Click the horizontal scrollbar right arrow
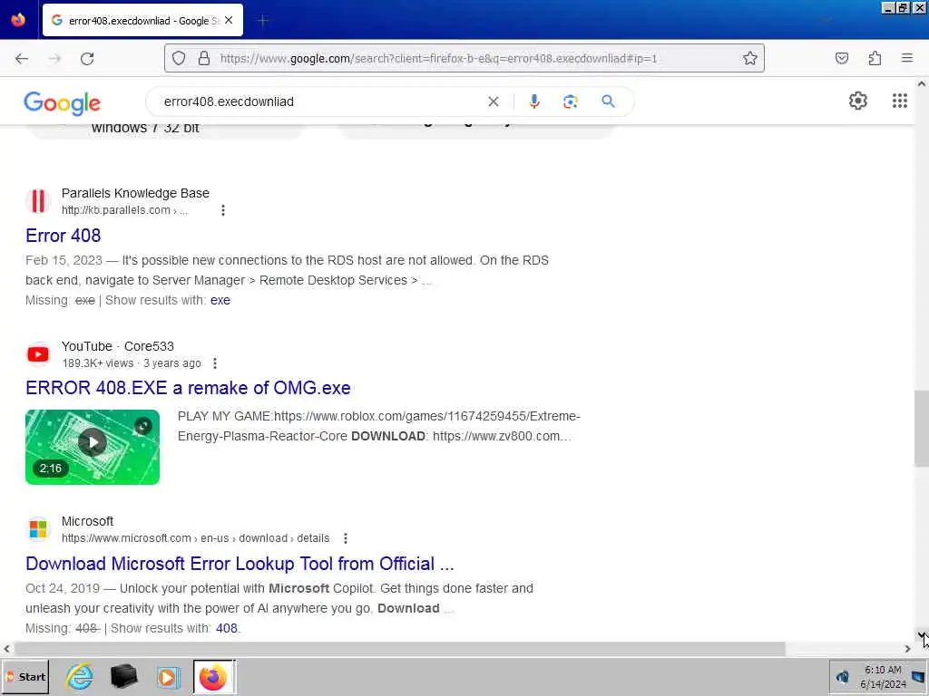 click(x=907, y=649)
